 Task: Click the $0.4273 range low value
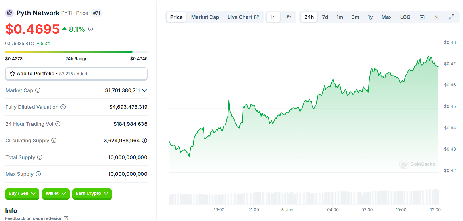point(14,59)
